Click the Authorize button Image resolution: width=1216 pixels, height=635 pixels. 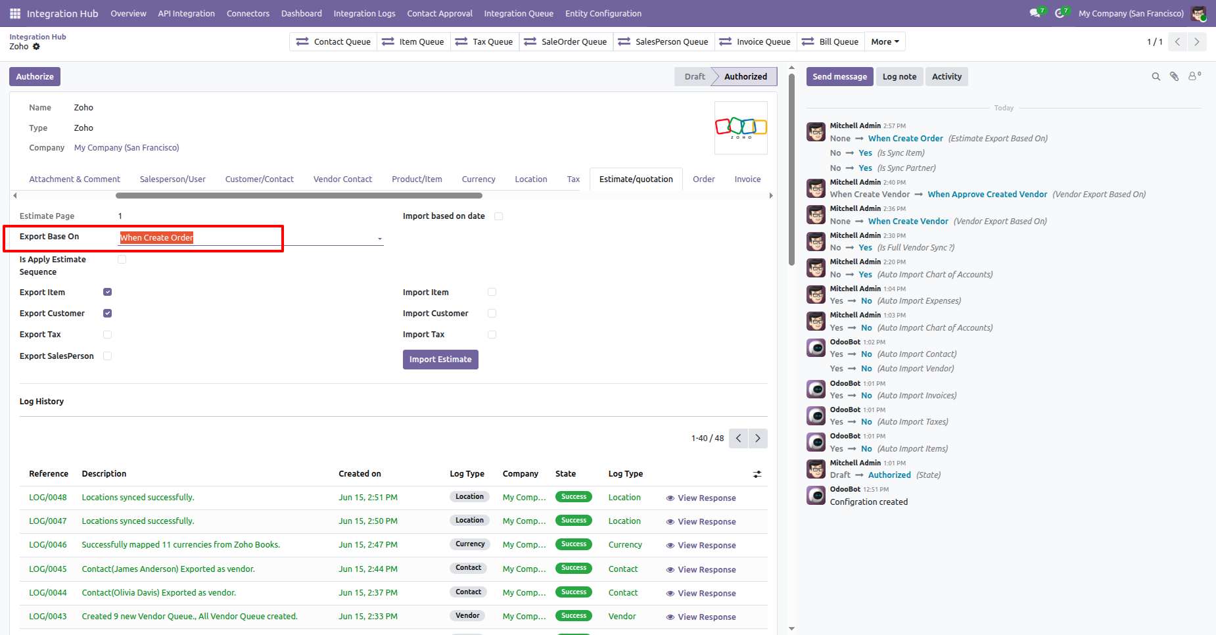click(x=35, y=76)
